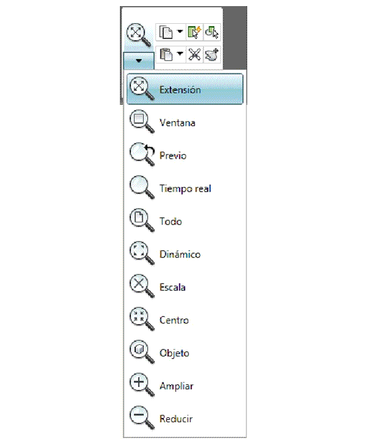The height and width of the screenshot is (446, 369).
Task: Click the icon right of the scissors
Action: [212, 56]
